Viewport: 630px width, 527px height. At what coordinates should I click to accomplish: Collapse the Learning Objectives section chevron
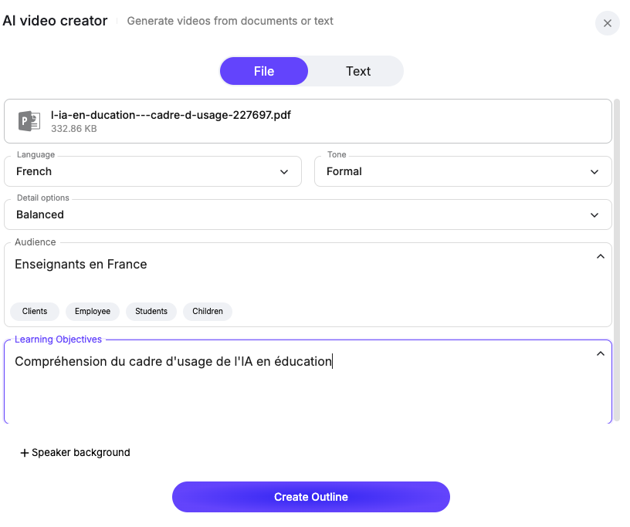[x=601, y=353]
